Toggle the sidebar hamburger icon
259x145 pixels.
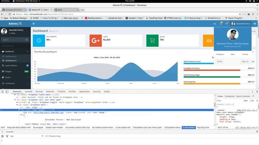tap(34, 24)
